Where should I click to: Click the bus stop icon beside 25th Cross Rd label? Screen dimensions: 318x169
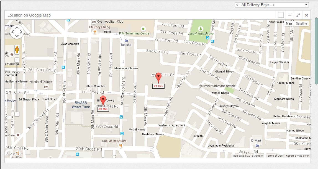pos(63,67)
